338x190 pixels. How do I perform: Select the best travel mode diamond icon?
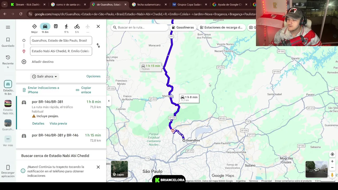pyautogui.click(x=34, y=26)
